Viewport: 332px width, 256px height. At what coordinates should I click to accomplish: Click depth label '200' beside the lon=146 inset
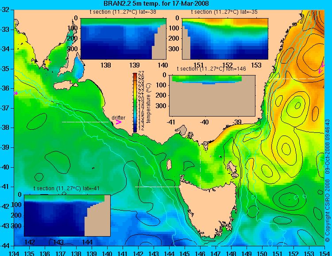tap(162, 95)
